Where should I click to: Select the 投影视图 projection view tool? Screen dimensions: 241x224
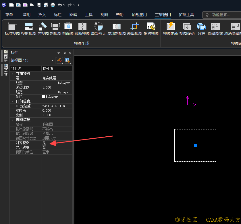(28, 29)
